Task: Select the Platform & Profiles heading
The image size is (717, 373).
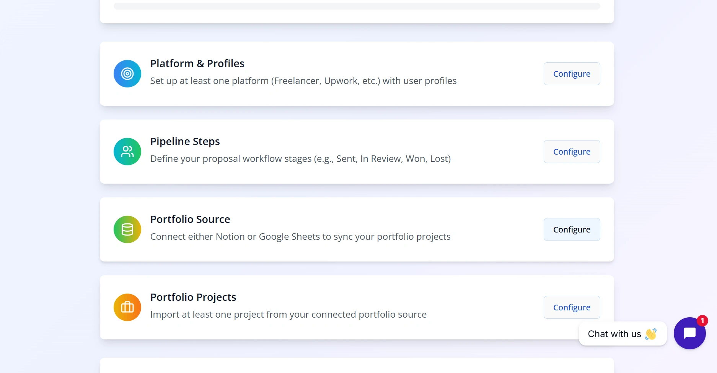Action: tap(197, 63)
